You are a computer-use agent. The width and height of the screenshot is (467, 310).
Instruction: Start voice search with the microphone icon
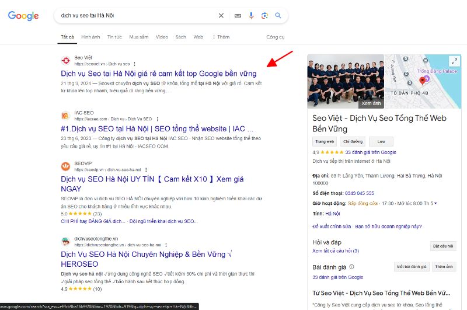[x=251, y=16]
